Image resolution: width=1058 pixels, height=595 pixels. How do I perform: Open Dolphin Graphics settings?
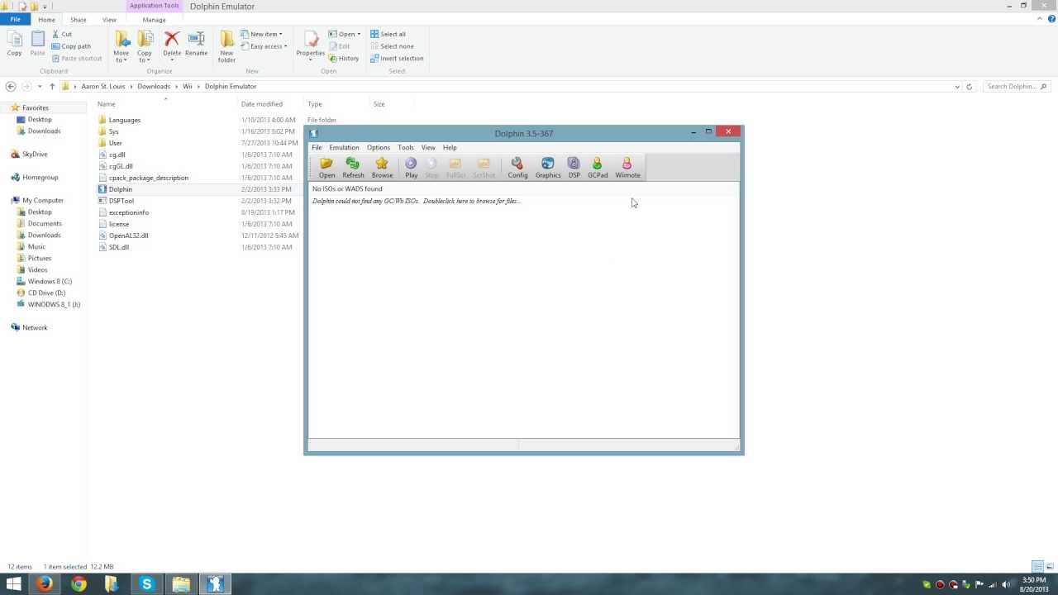tap(548, 168)
